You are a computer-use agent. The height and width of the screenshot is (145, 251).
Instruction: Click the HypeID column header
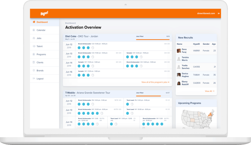pos(197,44)
